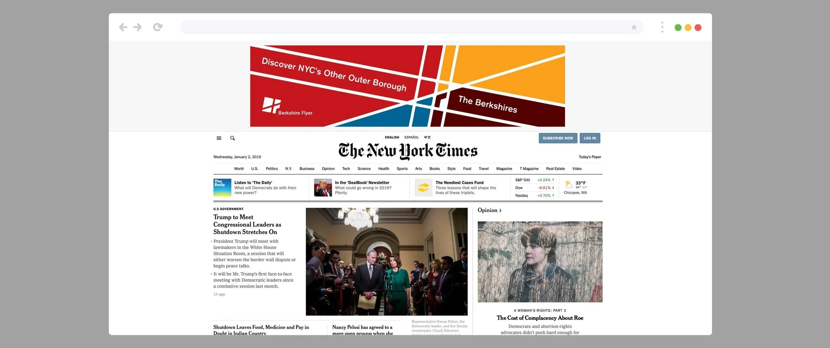
Task: Click the browser forward arrow
Action: [137, 27]
